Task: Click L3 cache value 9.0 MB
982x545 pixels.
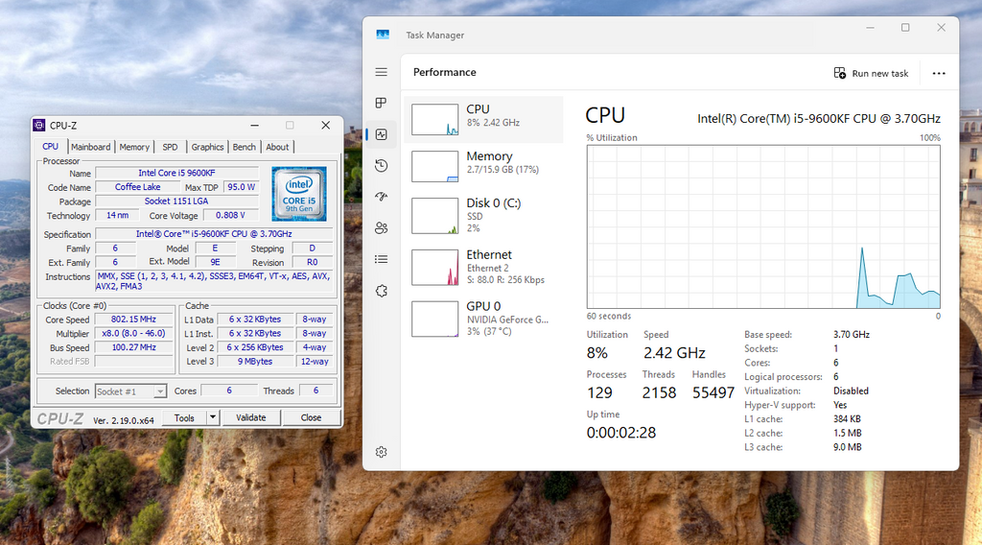Action: click(848, 447)
